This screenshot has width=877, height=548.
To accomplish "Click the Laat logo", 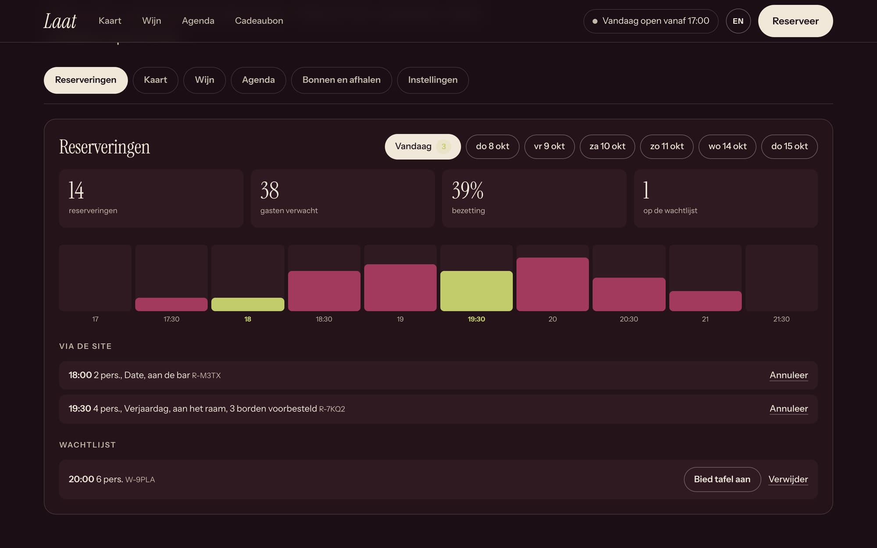I will coord(60,21).
